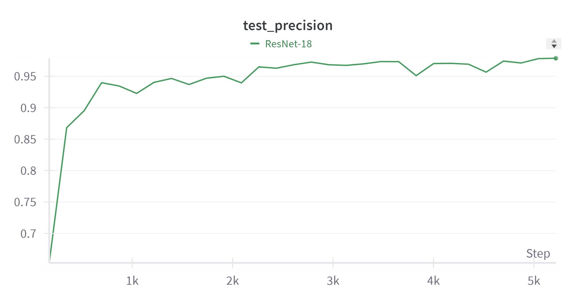Click the 0.9 y-axis label
Viewport: 576px width, 302px height.
point(28,108)
